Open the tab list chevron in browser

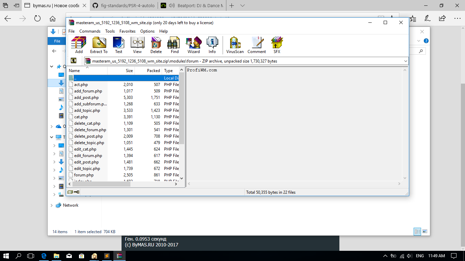(x=242, y=6)
